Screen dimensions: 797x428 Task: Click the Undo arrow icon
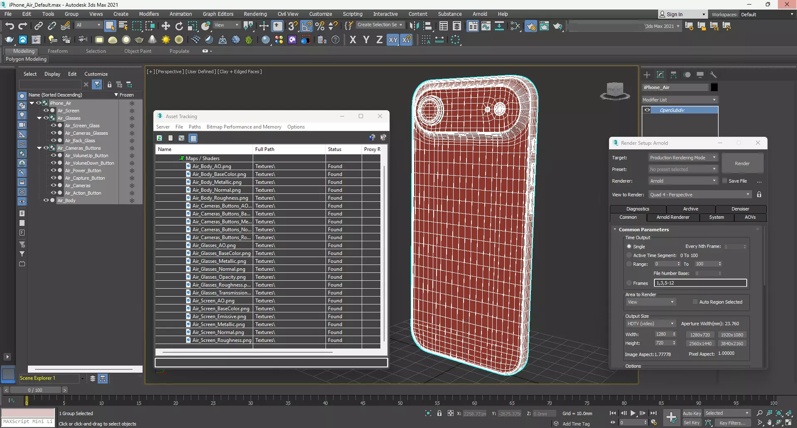tap(9, 26)
